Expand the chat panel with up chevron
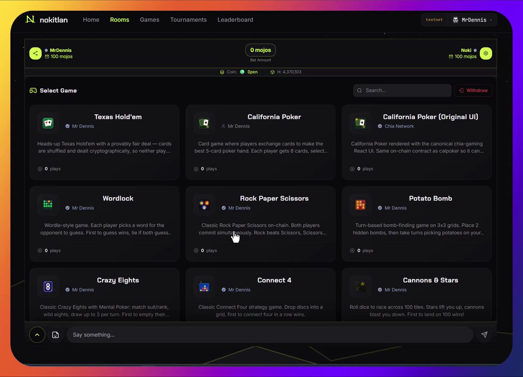This screenshot has height=377, width=523. pos(37,335)
